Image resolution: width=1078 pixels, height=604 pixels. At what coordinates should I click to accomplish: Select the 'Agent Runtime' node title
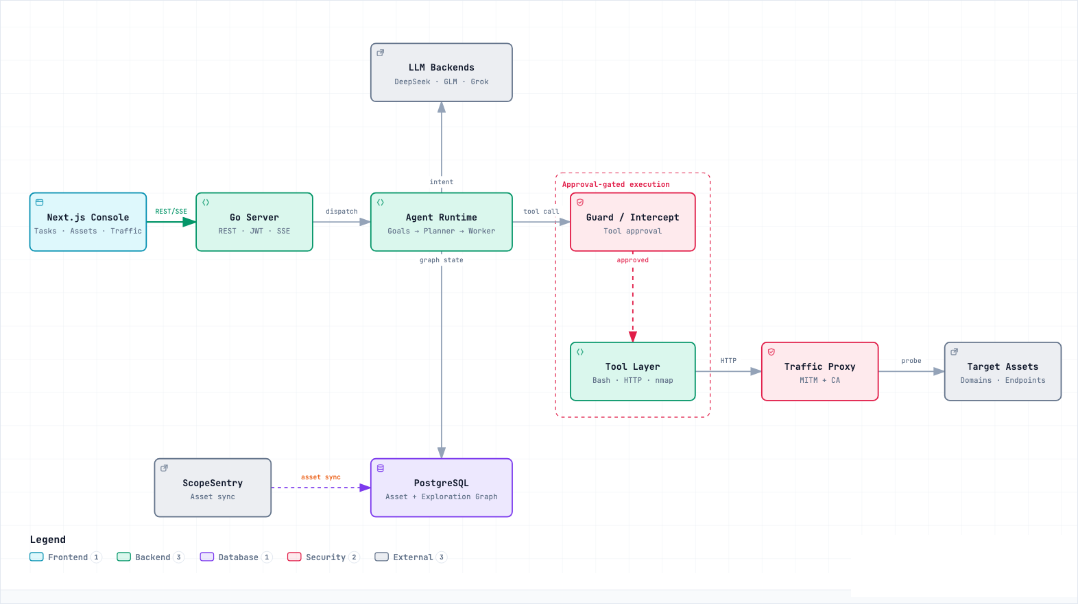click(442, 217)
